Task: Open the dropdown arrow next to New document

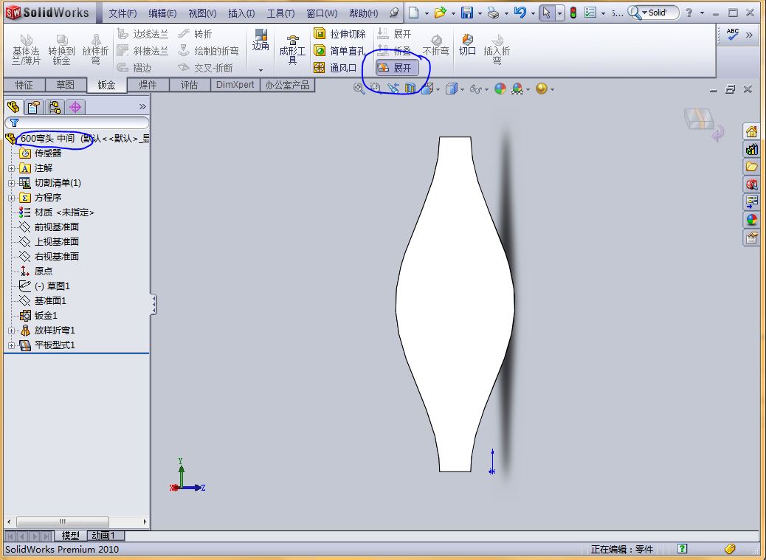Action: (426, 13)
